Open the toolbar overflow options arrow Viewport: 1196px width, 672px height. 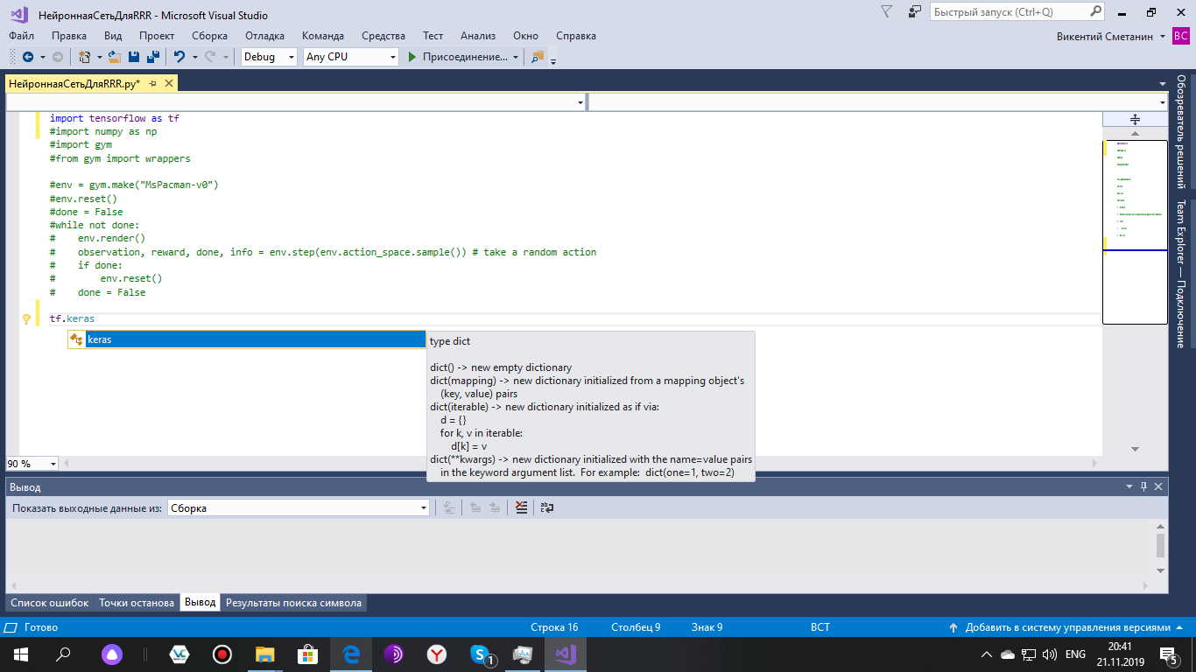pos(553,59)
